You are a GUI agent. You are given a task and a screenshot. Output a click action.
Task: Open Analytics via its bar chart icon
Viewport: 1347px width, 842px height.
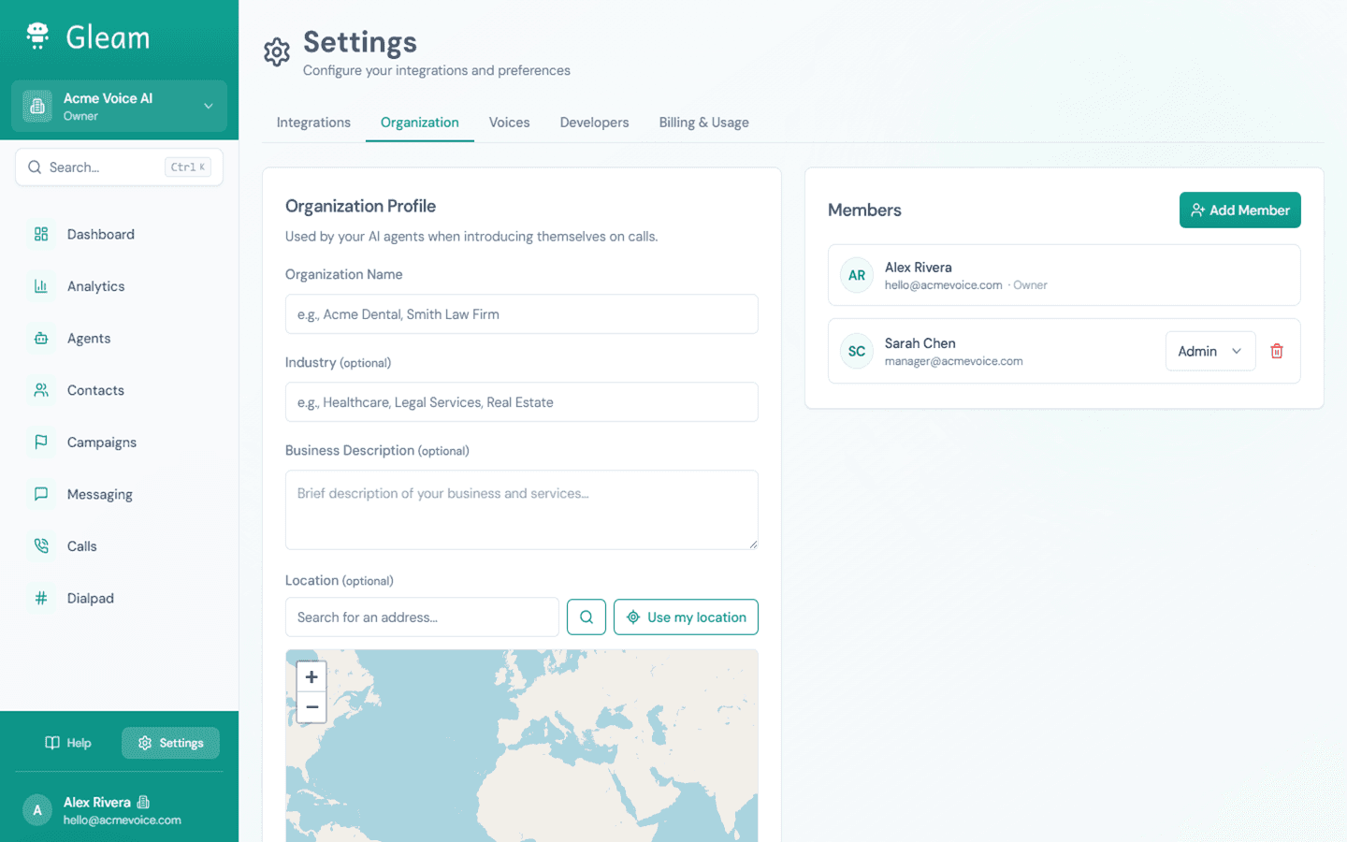(x=41, y=286)
